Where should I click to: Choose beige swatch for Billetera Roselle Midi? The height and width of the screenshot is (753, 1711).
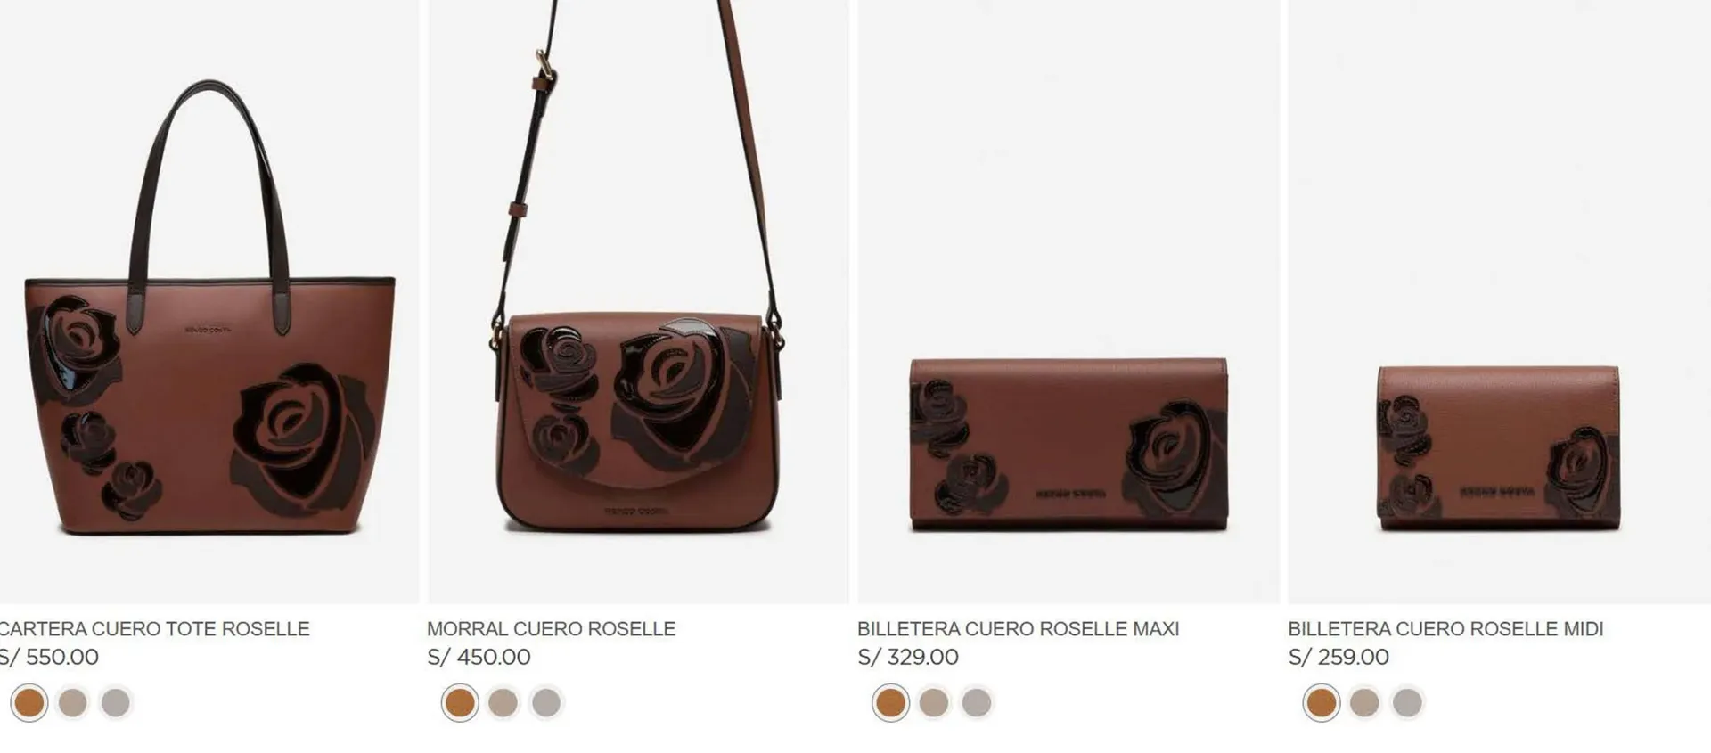(1364, 703)
